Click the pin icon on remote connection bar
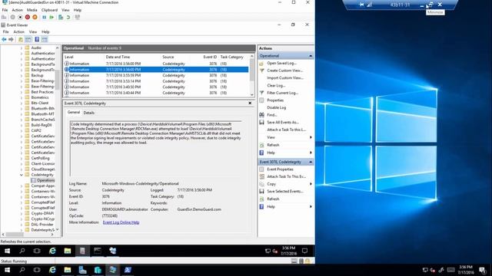The width and height of the screenshot is (492, 276). coord(361,5)
